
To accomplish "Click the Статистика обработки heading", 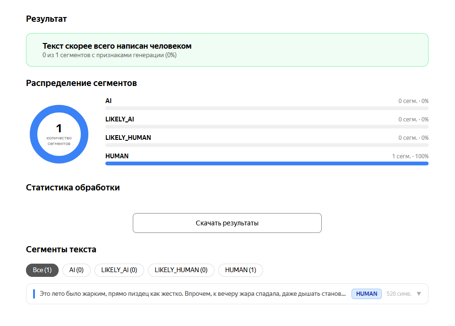I will (73, 188).
